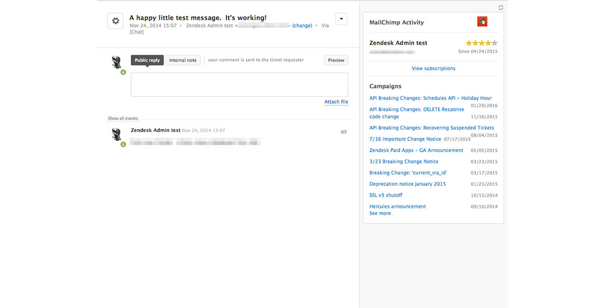Switch to the Internal note tab
The width and height of the screenshot is (605, 308).
183,60
